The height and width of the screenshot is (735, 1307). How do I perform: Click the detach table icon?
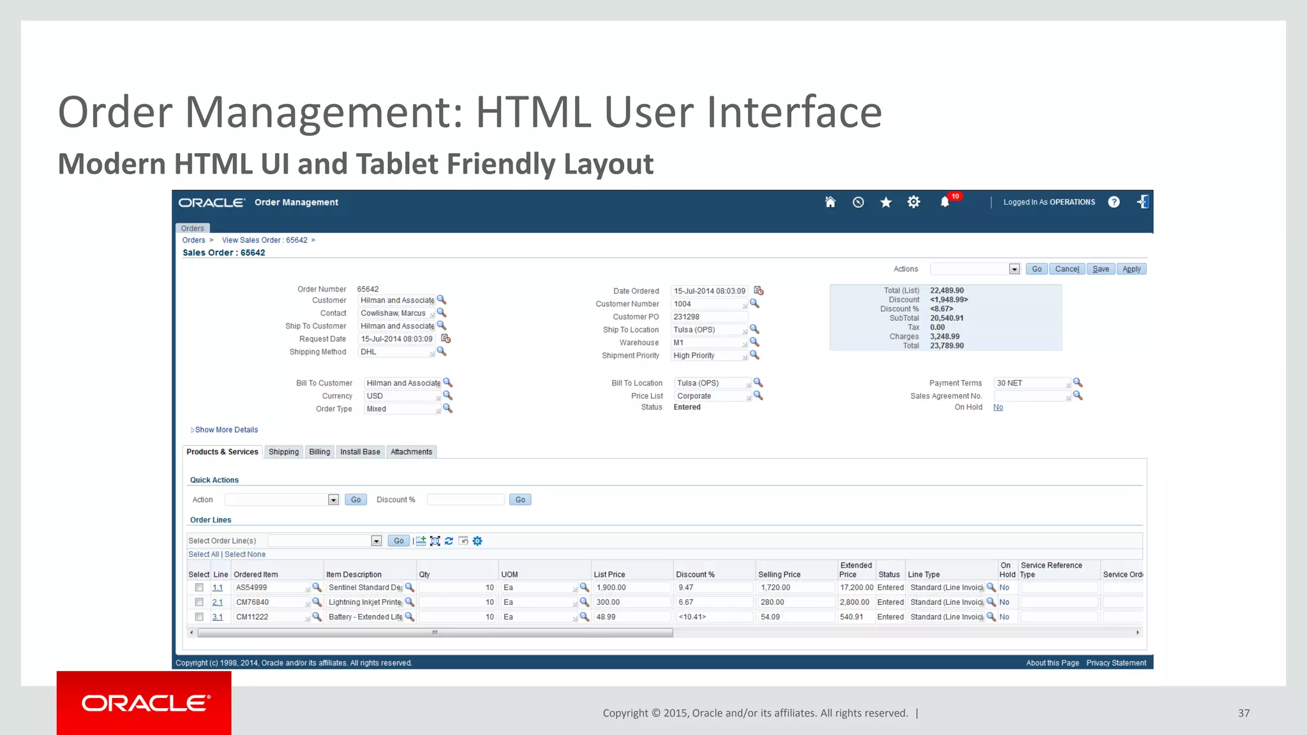(463, 541)
